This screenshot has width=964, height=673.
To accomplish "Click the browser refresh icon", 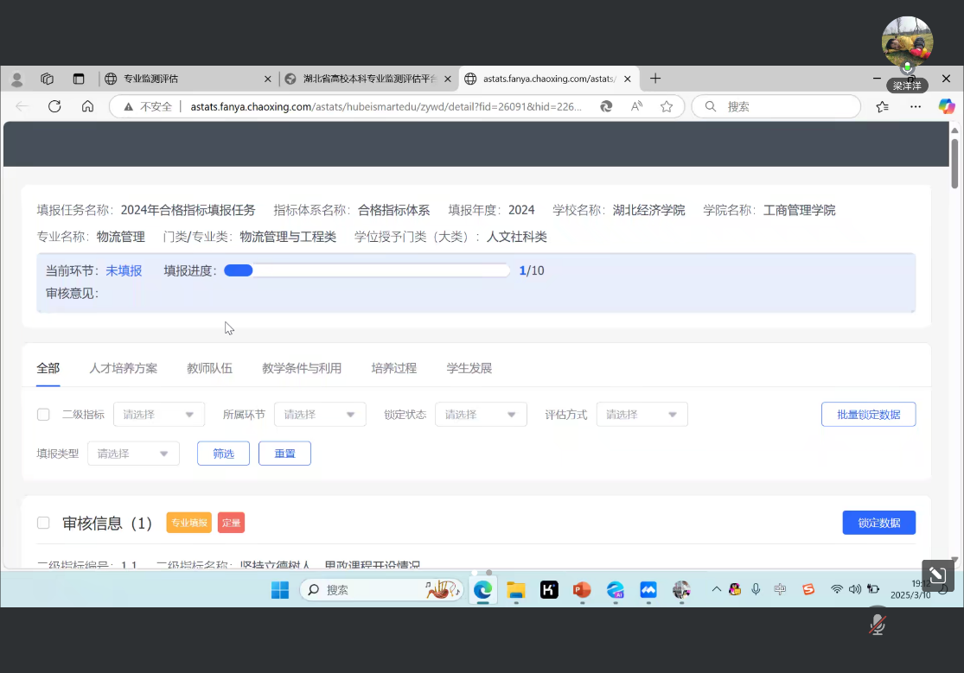I will click(x=54, y=106).
